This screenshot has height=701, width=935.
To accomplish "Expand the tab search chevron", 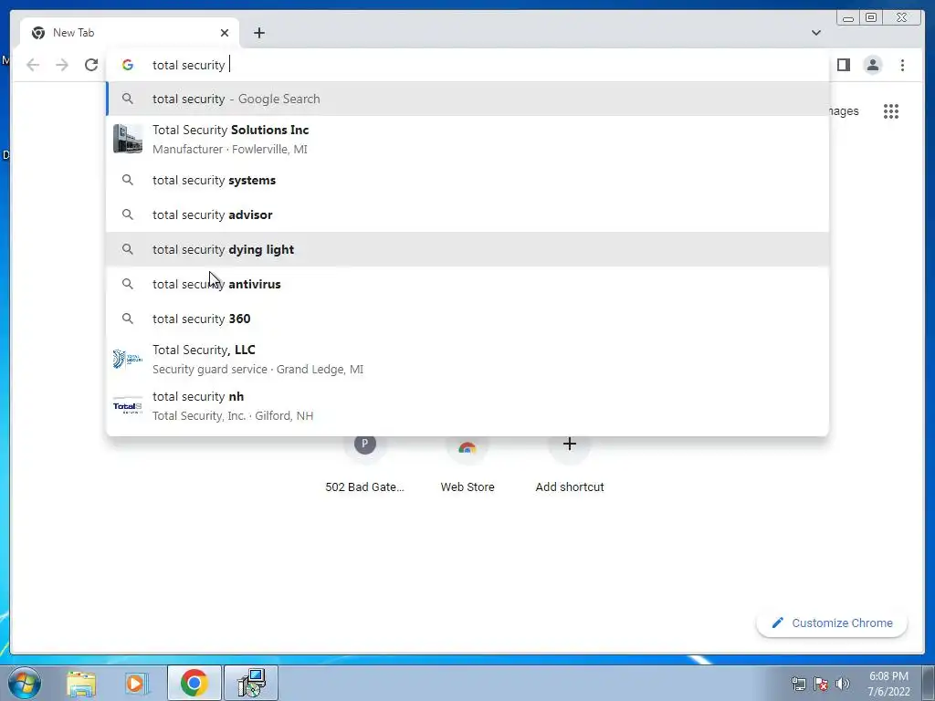I will pyautogui.click(x=815, y=33).
